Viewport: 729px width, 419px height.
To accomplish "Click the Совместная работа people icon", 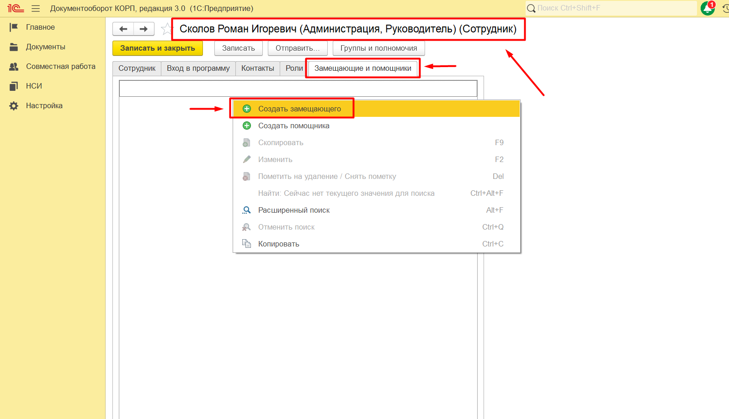I will (x=14, y=67).
